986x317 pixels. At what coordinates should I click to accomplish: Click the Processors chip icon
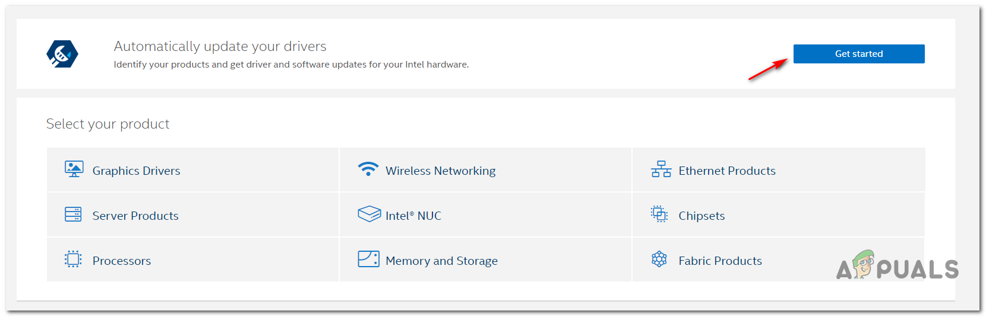73,260
